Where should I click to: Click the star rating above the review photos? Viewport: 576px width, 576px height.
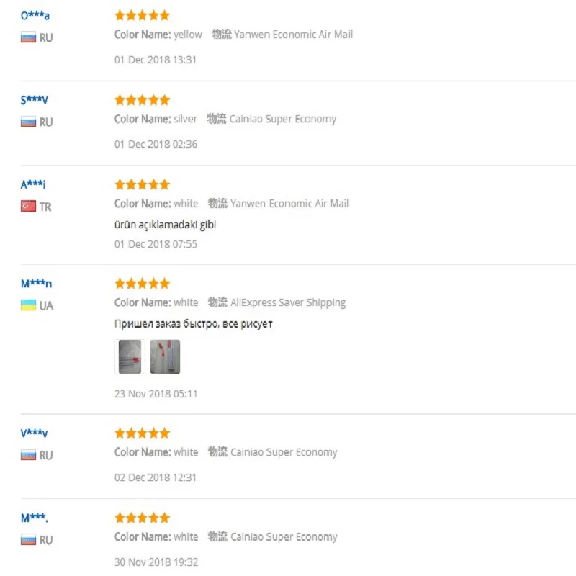[142, 283]
